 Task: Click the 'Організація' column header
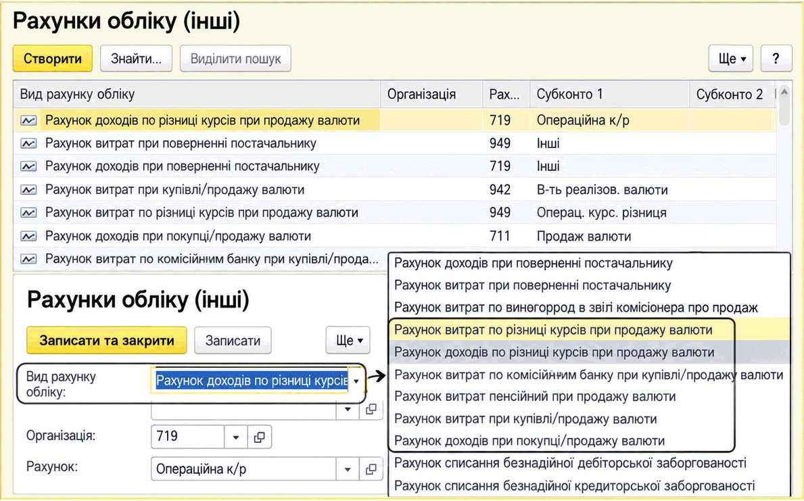click(431, 95)
